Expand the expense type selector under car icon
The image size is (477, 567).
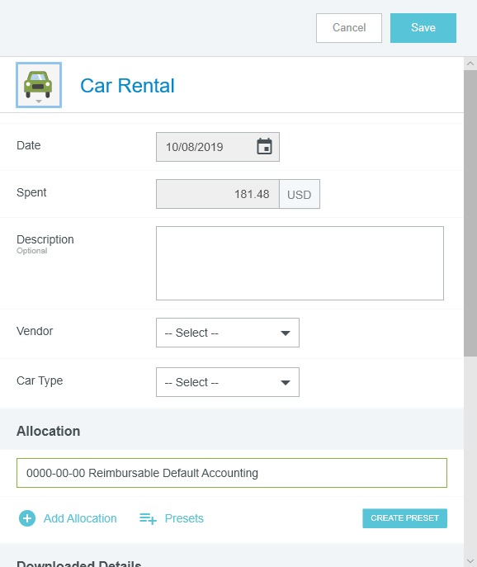(39, 102)
